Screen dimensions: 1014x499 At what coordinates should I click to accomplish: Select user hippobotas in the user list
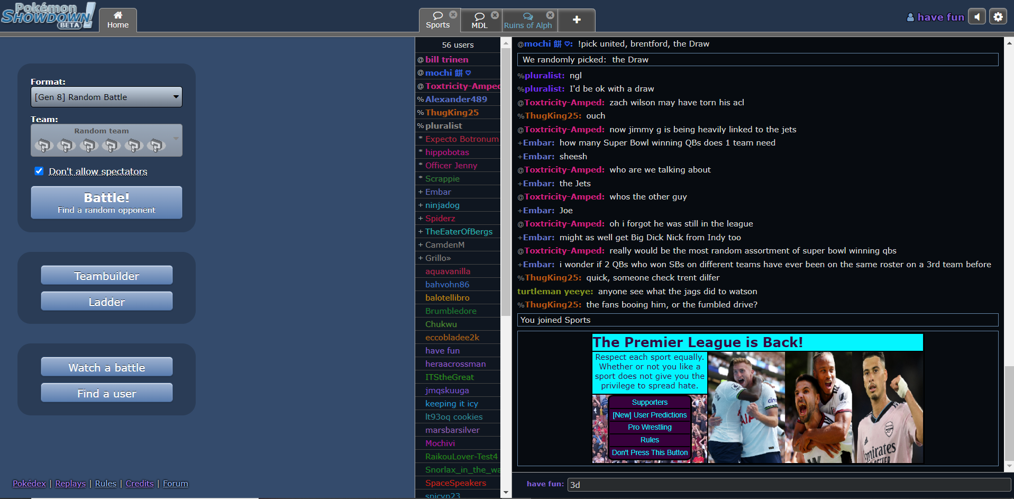(x=458, y=152)
